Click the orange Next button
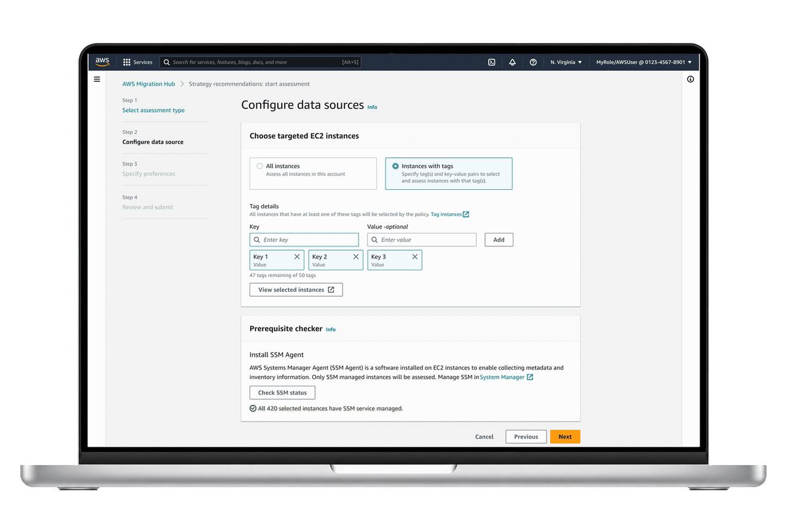This screenshot has width=787, height=524. point(565,437)
